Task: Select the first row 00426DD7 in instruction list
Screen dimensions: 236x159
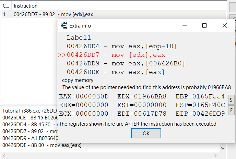Action: (x=53, y=14)
